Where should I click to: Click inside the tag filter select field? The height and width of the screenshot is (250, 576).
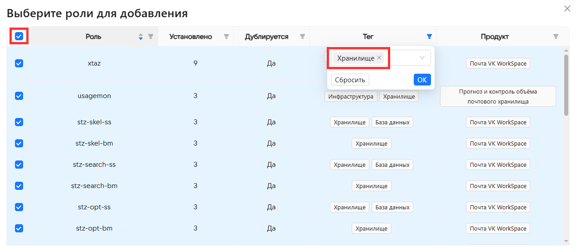tap(381, 58)
